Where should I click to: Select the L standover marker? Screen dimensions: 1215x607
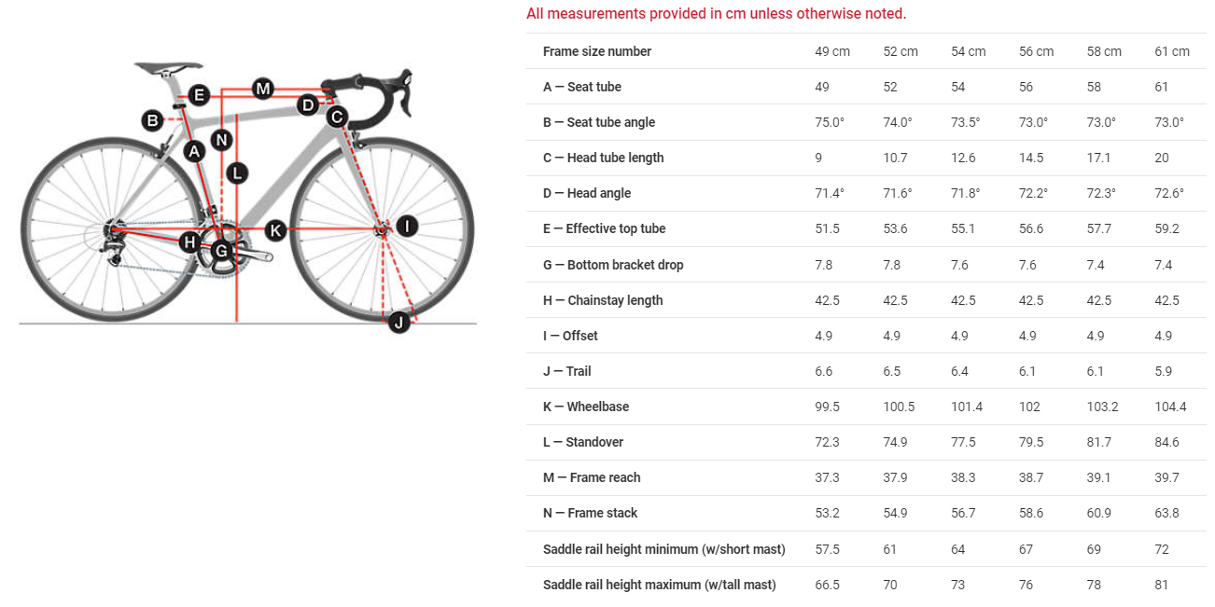237,172
